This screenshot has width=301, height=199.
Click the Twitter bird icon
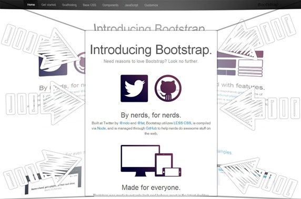click(x=134, y=88)
